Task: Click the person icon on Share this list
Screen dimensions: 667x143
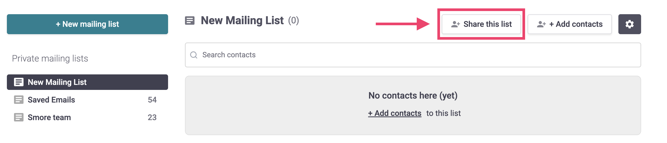Action: click(x=455, y=24)
